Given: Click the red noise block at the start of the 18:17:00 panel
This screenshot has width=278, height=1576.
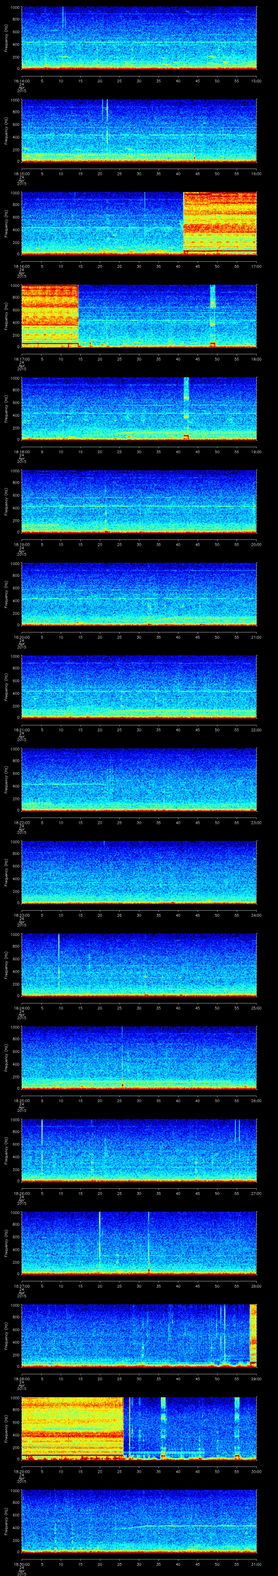Looking at the screenshot, I should coord(50,316).
